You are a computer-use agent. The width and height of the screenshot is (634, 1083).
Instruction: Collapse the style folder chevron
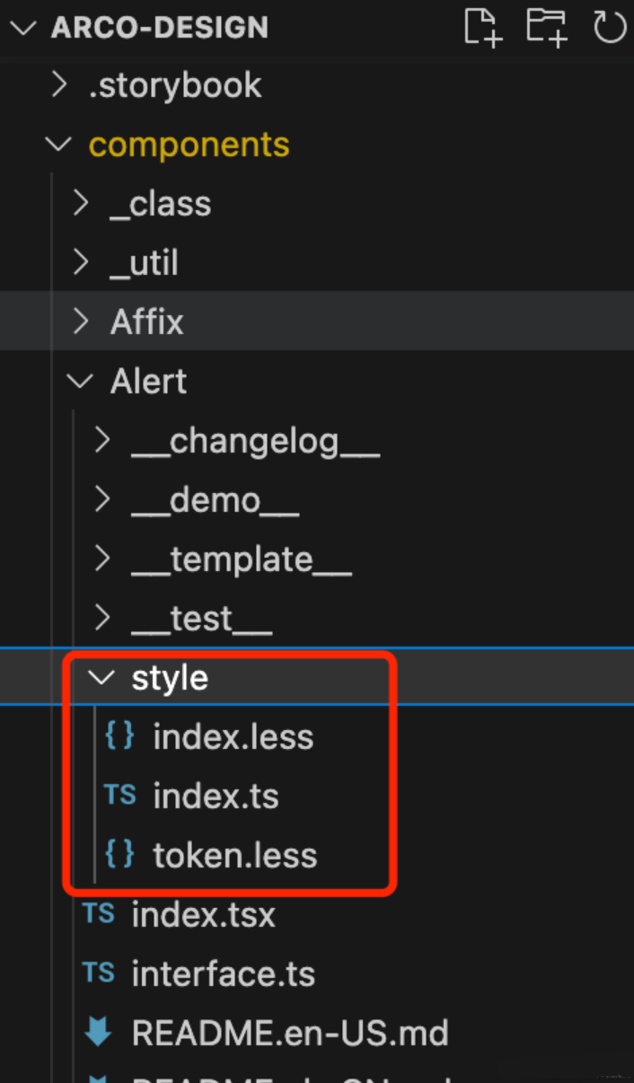tap(102, 677)
